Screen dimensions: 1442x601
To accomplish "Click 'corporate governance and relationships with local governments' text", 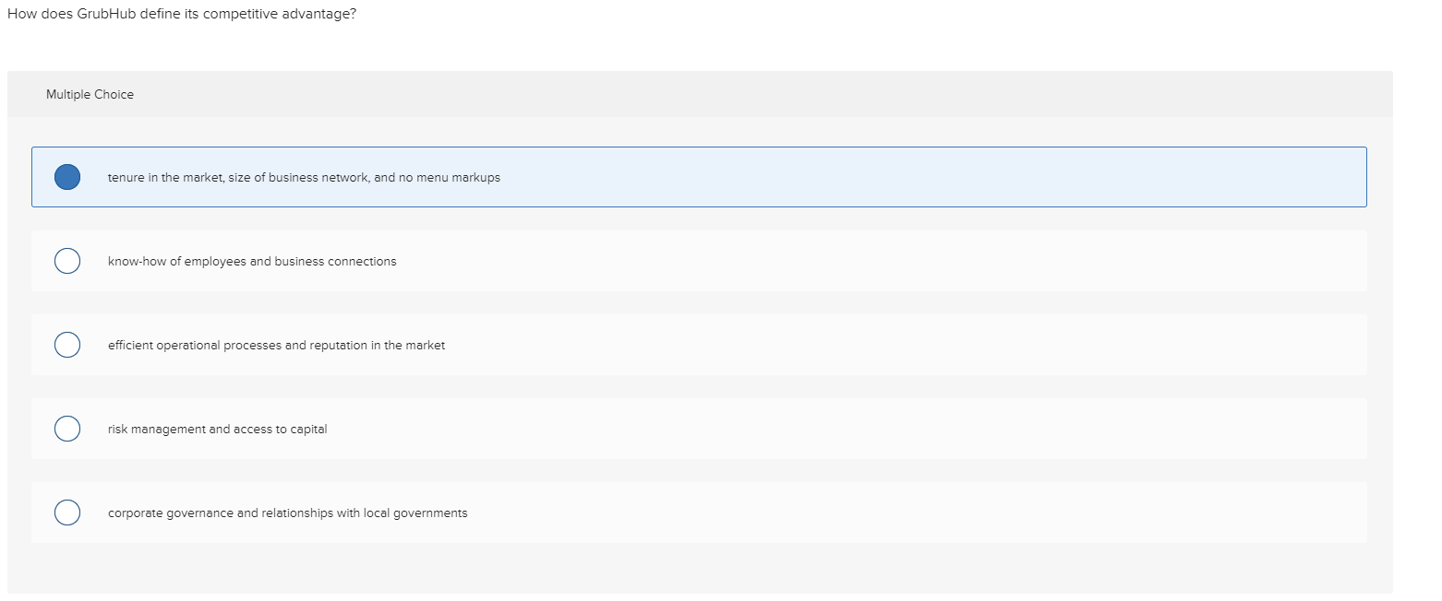I will click(287, 513).
